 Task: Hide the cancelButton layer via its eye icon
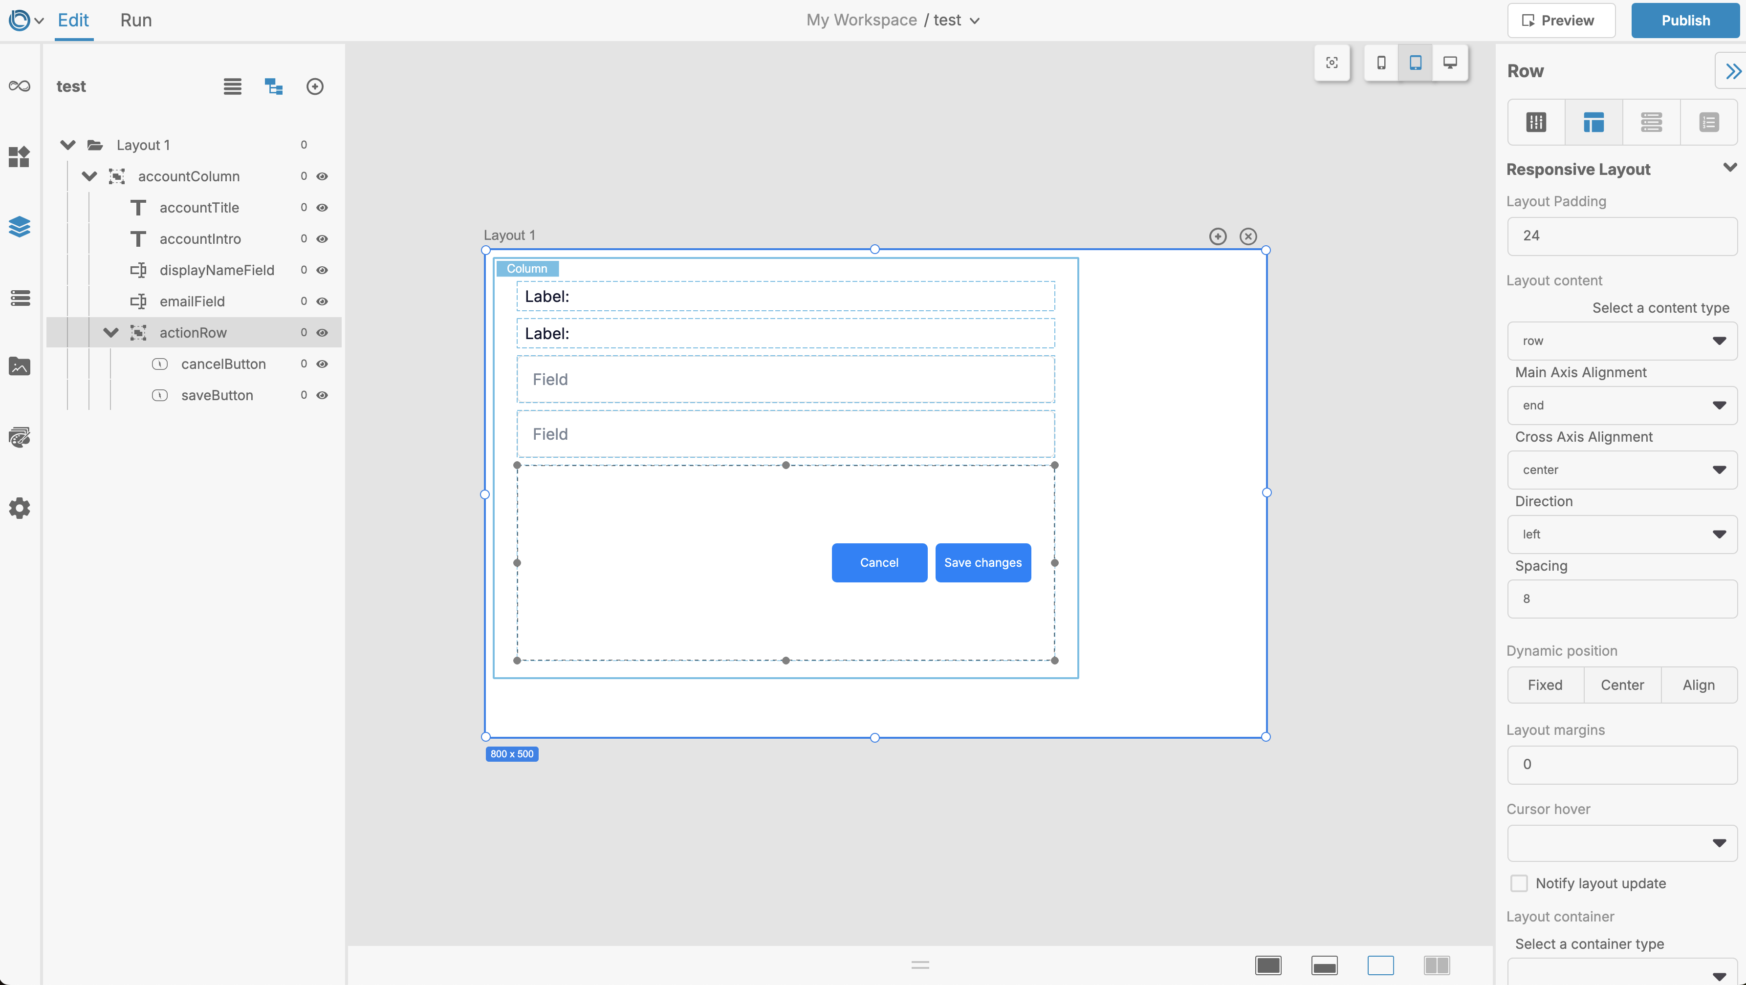coord(323,364)
